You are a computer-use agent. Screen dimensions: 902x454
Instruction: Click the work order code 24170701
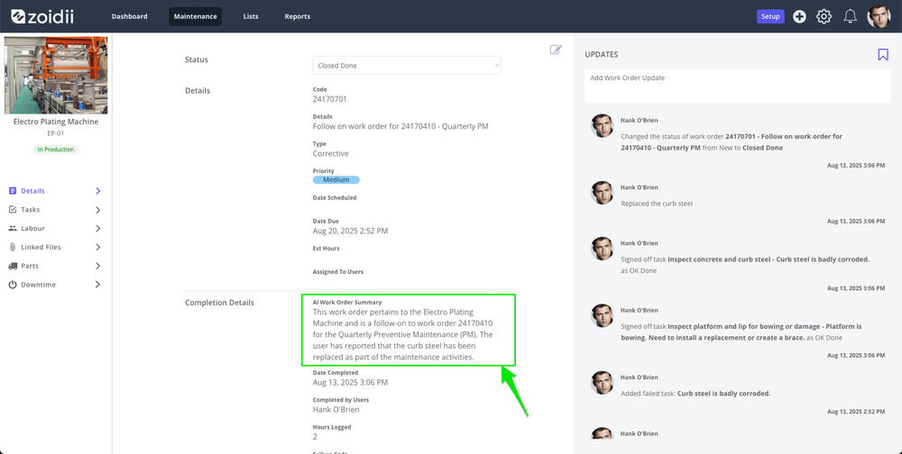click(329, 99)
